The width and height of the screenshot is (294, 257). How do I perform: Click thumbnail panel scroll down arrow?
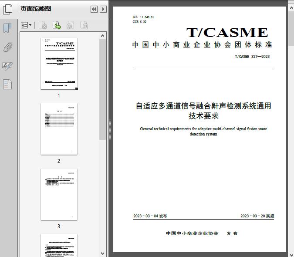tap(102, 254)
